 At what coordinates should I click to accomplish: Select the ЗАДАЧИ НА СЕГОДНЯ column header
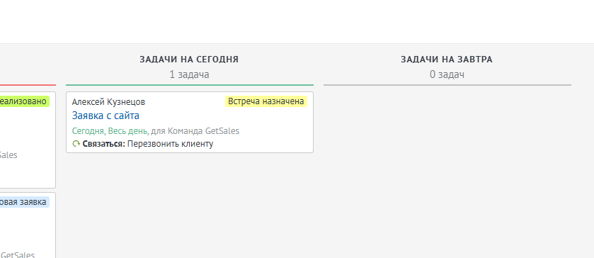coord(189,60)
